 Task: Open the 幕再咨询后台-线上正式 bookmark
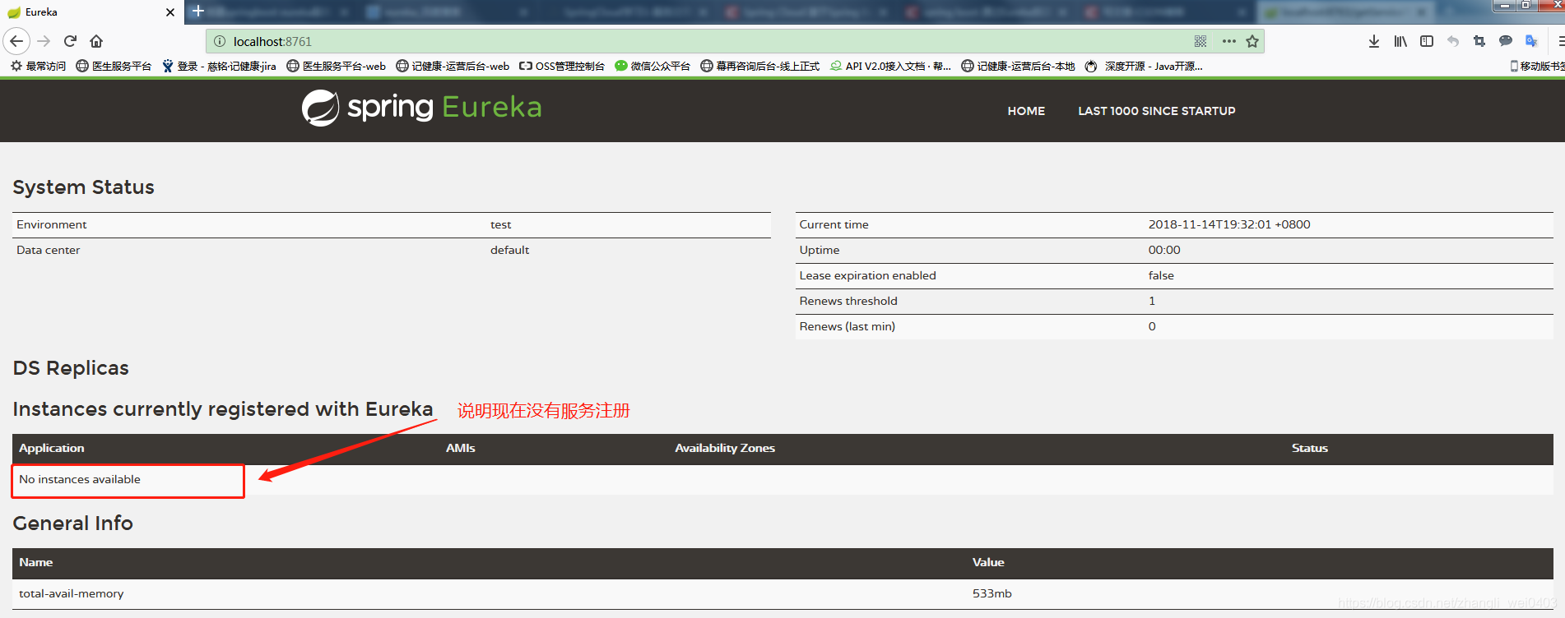[760, 67]
